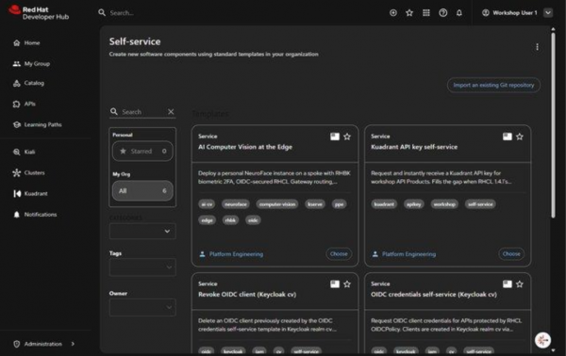This screenshot has width=566, height=356.
Task: Click the header notifications bell icon
Action: pyautogui.click(x=459, y=13)
